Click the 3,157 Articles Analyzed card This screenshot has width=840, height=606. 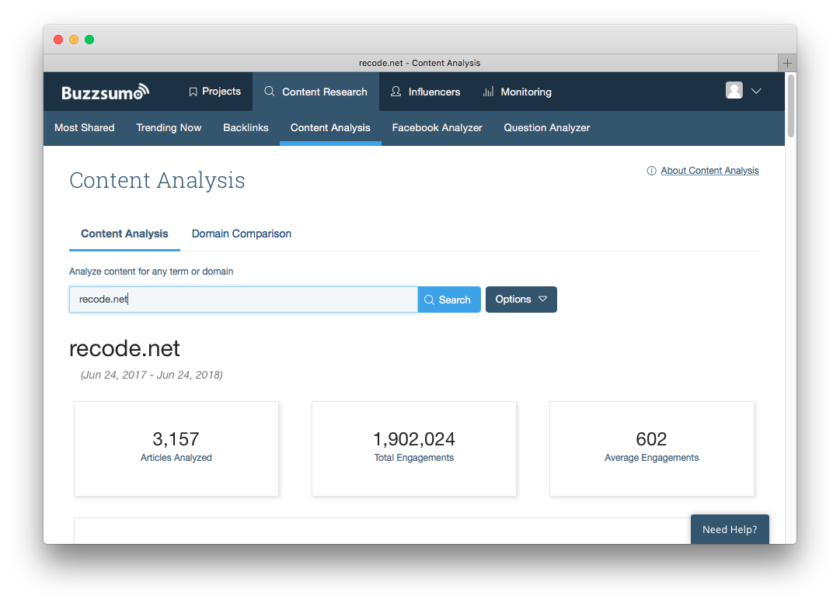point(176,448)
